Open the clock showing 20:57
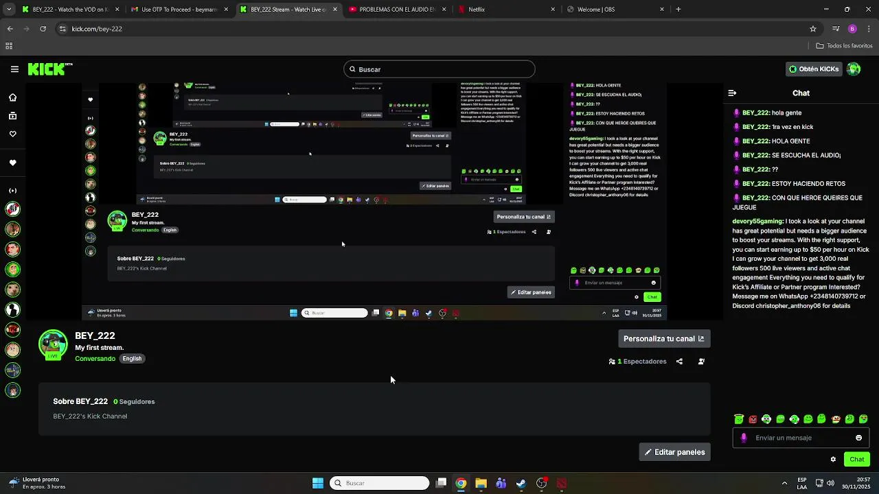Viewport: 879px width, 494px height. coord(858,483)
